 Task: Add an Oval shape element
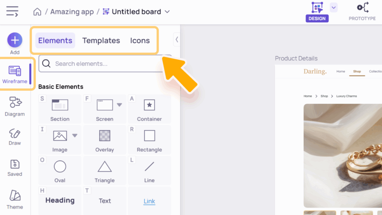point(60,170)
